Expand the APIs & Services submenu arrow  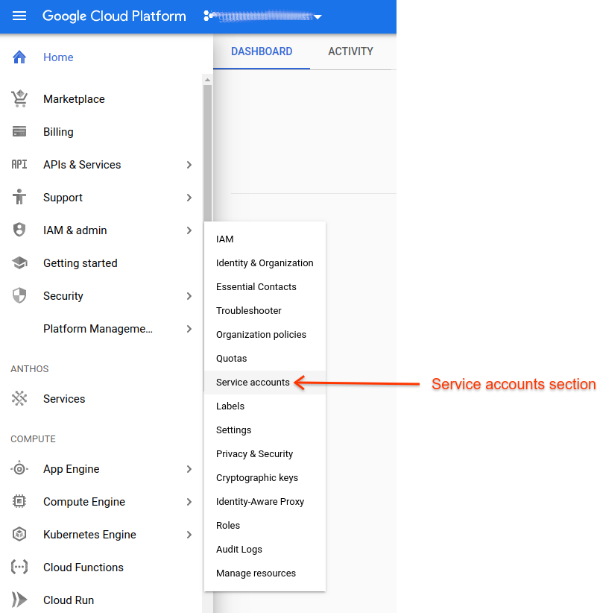pyautogui.click(x=189, y=165)
